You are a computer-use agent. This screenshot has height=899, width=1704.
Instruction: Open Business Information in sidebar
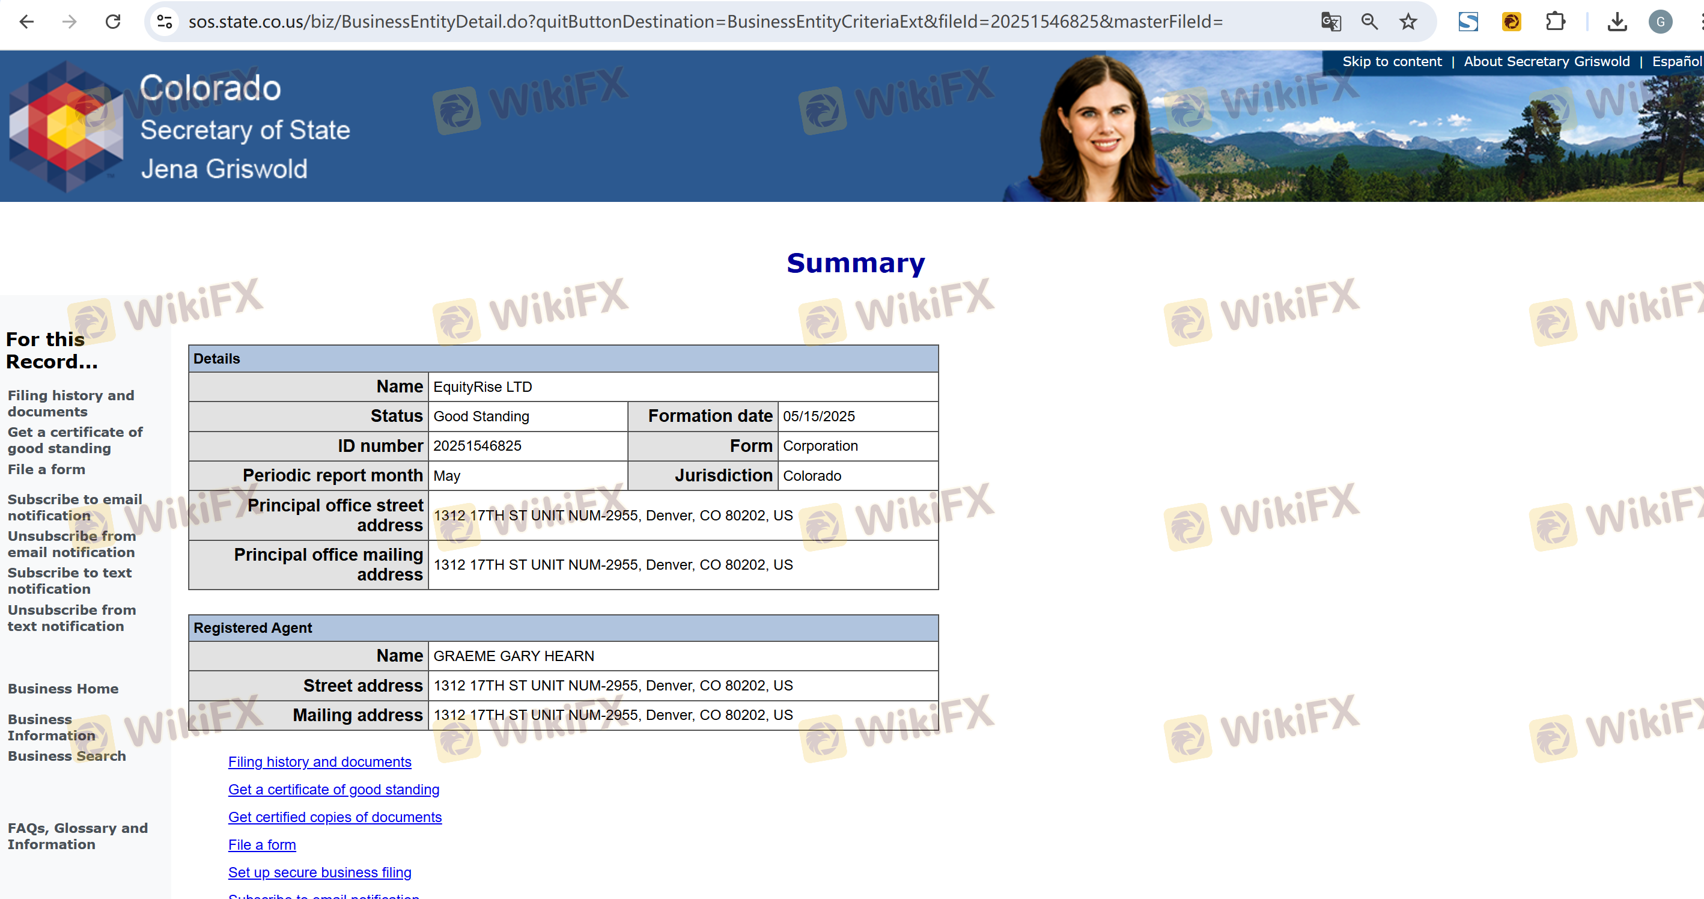click(x=52, y=727)
